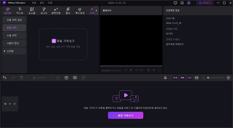
Task: Toggle the third purple magnet icon
Action: click(189, 78)
